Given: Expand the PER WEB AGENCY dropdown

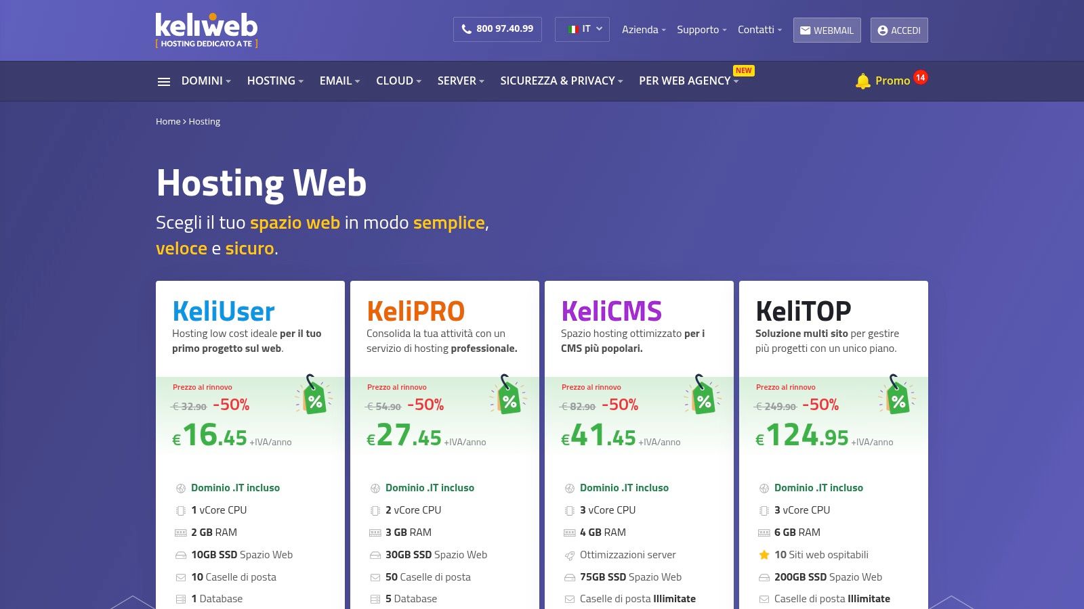Looking at the screenshot, I should pyautogui.click(x=684, y=81).
